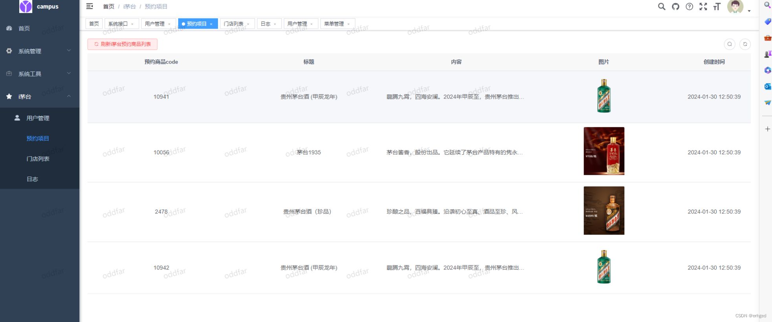
Task: Click 刷新i茅台预约商品列表 button
Action: pyautogui.click(x=123, y=44)
